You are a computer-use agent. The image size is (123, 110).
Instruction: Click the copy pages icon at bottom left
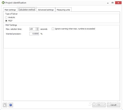5,105
